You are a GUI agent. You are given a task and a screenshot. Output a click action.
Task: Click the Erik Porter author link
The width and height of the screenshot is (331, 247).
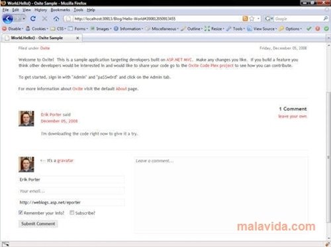51,115
